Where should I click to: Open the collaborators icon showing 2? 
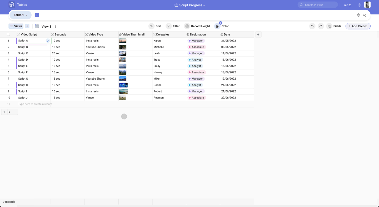[x=347, y=5]
